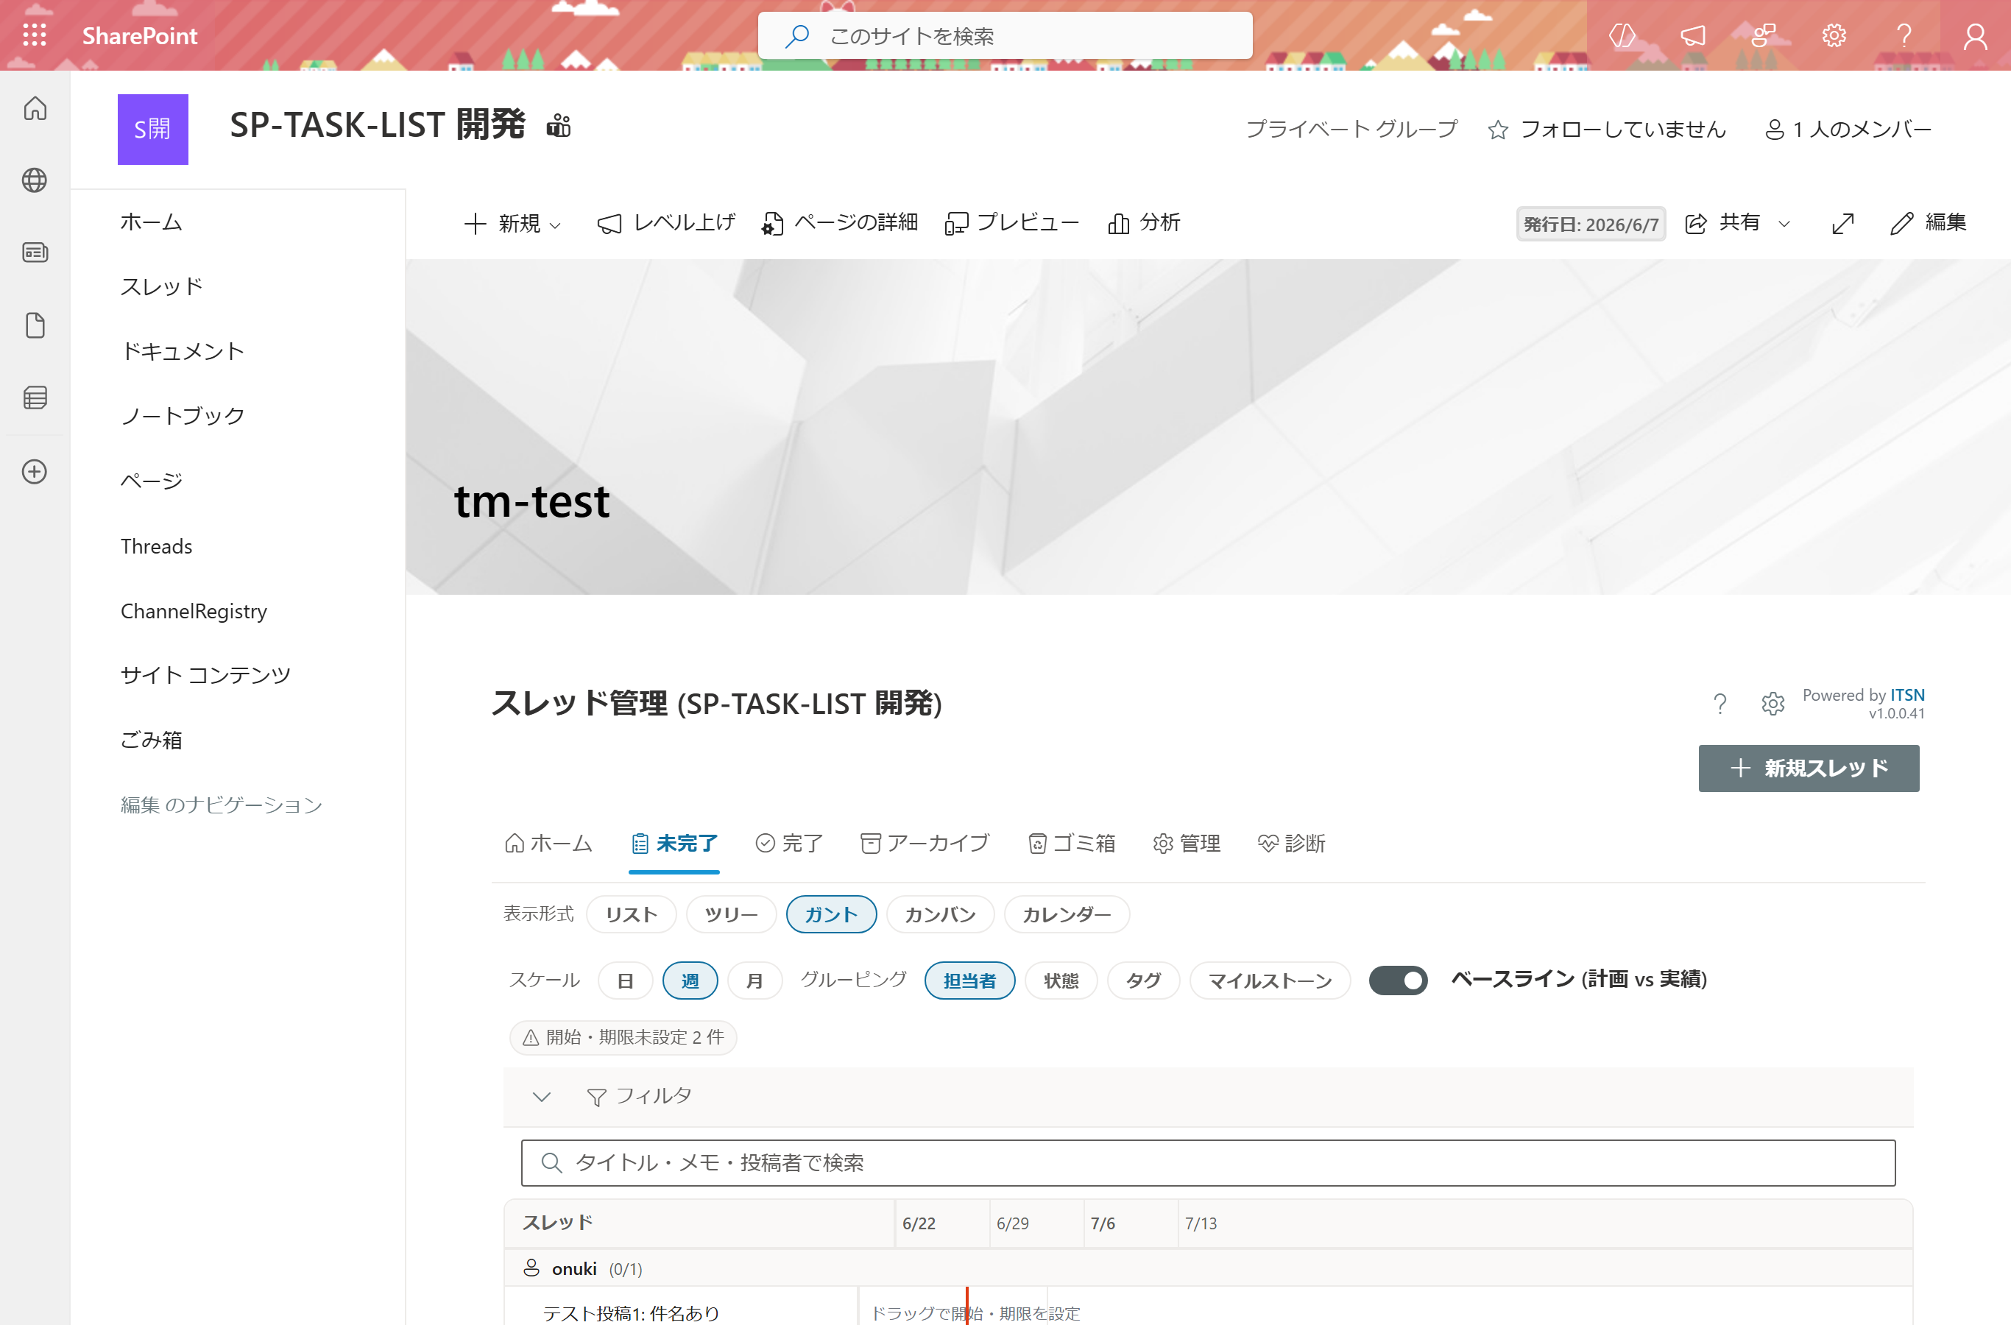The image size is (2011, 1325).
Task: Click the follow star icon
Action: [x=1498, y=130]
